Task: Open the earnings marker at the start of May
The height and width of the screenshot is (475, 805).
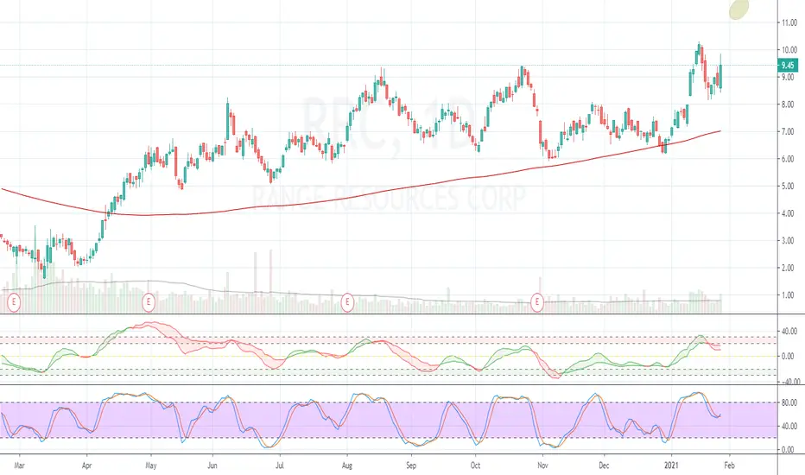Action: 149,302
